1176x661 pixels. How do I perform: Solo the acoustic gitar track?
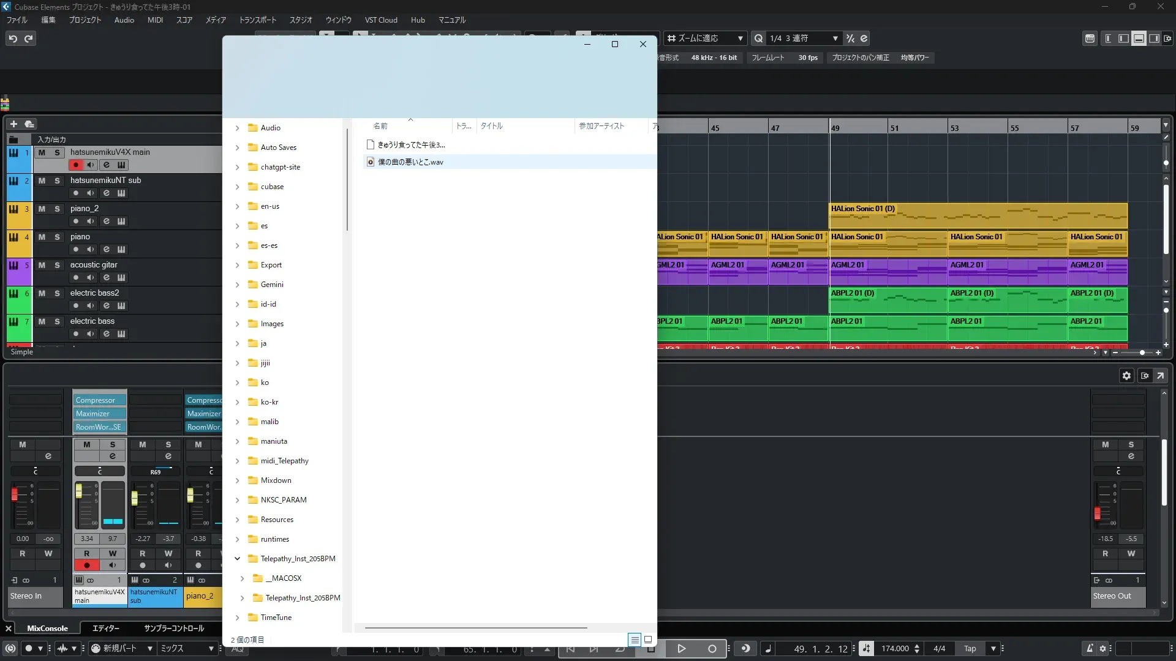click(x=57, y=265)
